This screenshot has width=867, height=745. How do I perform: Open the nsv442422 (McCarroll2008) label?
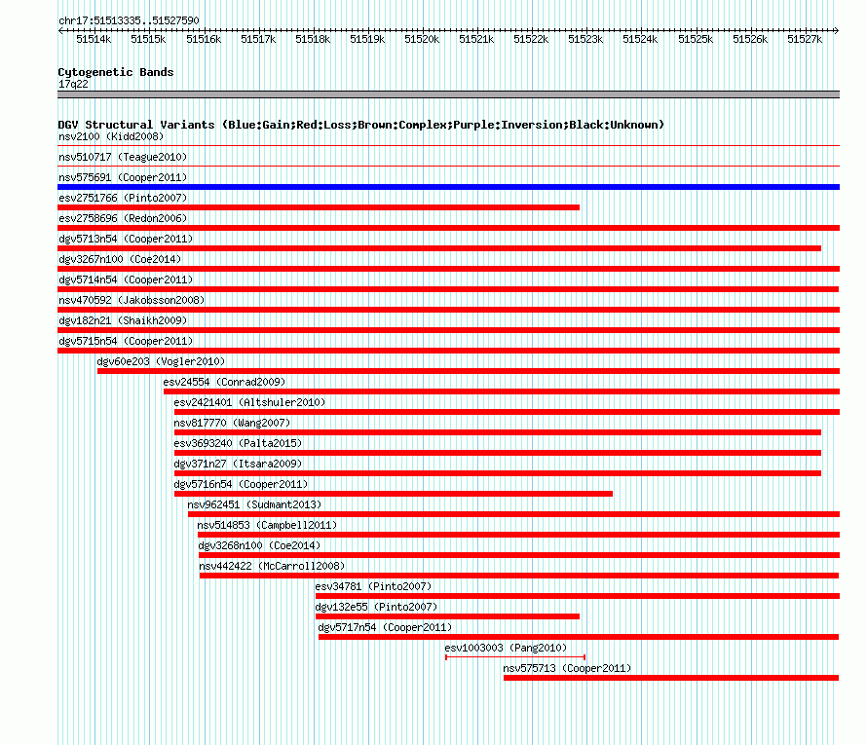click(272, 566)
